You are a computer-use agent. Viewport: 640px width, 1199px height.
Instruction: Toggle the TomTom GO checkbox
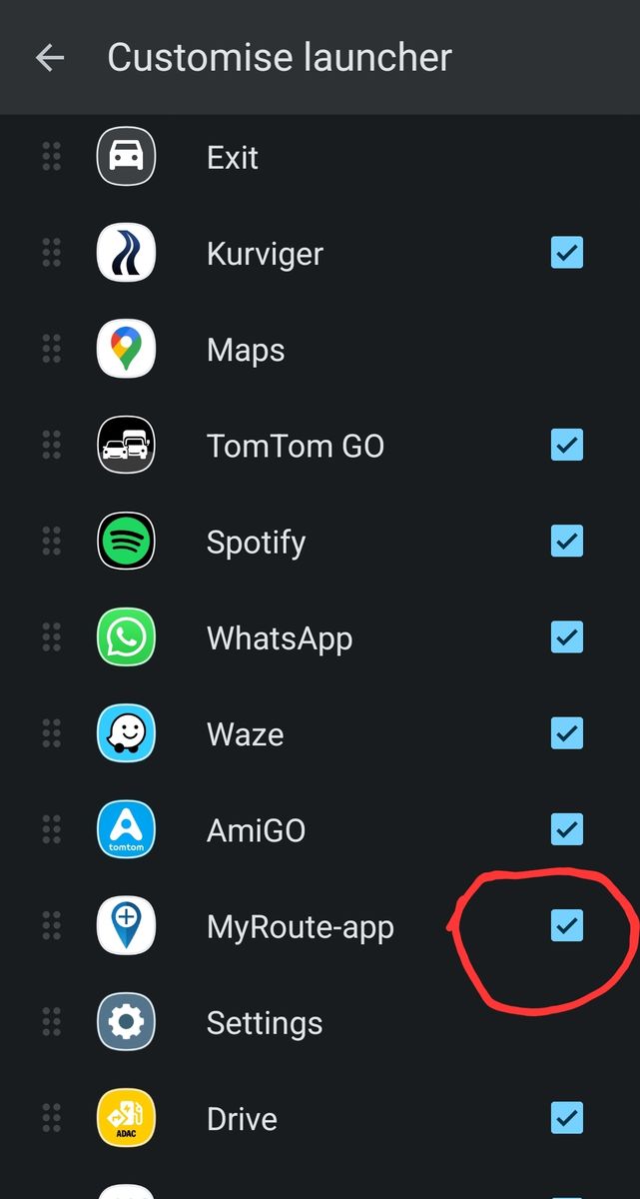[x=567, y=445]
